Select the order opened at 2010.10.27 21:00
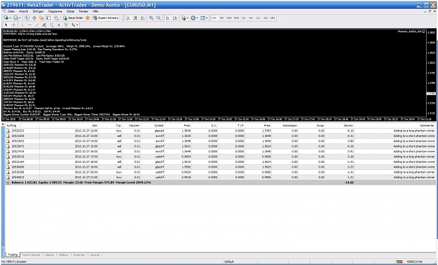438x265 pixels. (220, 177)
